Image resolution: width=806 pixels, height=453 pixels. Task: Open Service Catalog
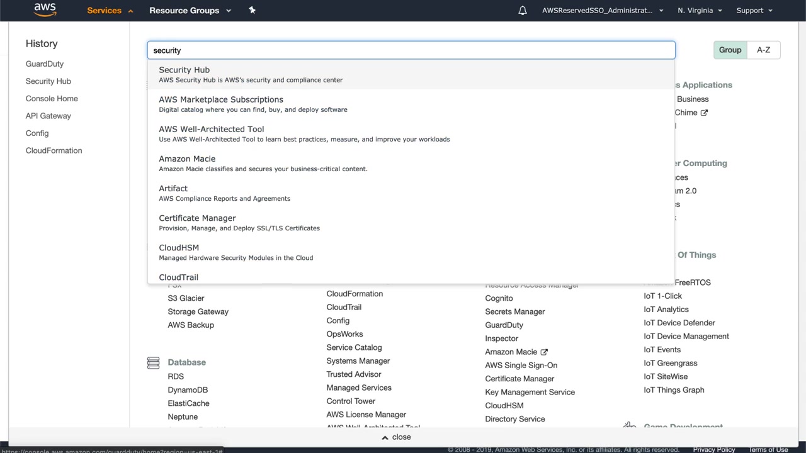pyautogui.click(x=354, y=347)
